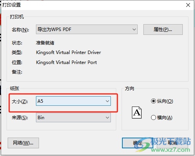This screenshot has width=195, height=156.
Task: Confirm with the 确定 button
Action: pos(138,143)
